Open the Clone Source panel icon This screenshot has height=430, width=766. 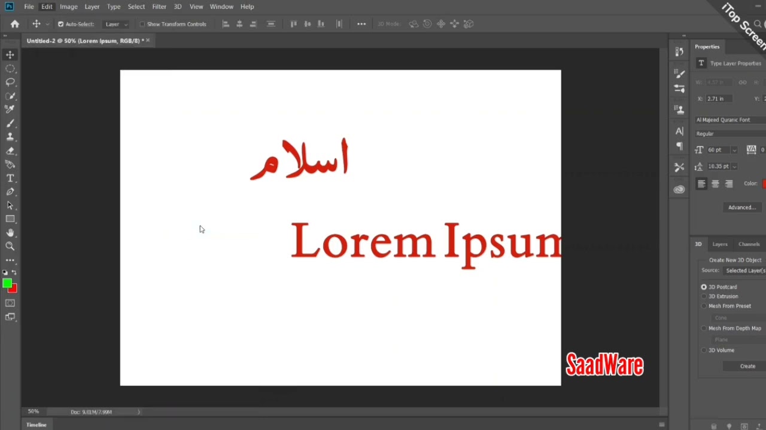coord(679,109)
